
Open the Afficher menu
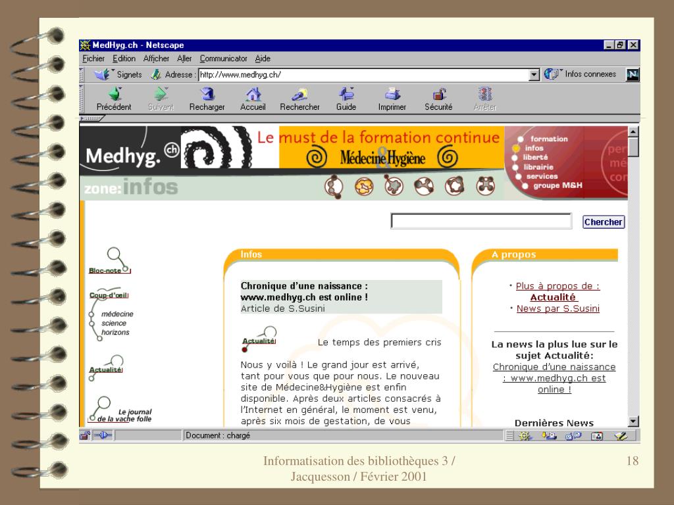click(x=156, y=59)
